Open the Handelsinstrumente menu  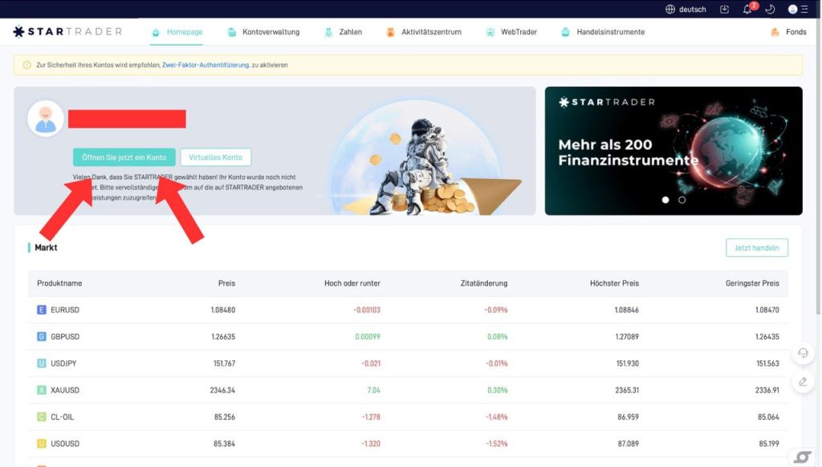603,32
